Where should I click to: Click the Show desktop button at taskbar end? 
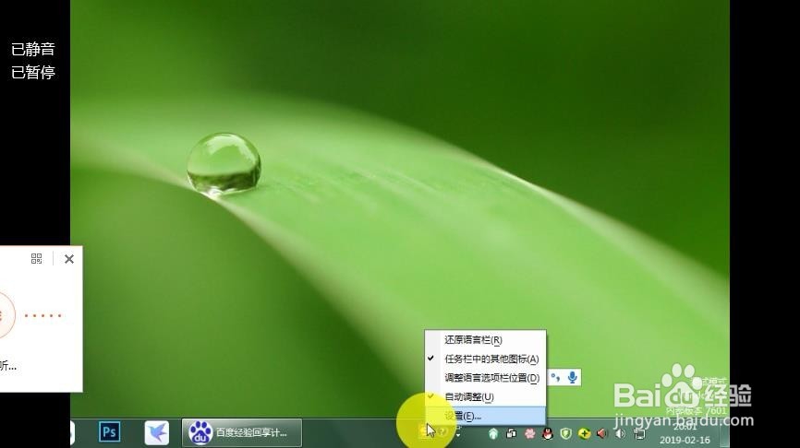point(724,433)
